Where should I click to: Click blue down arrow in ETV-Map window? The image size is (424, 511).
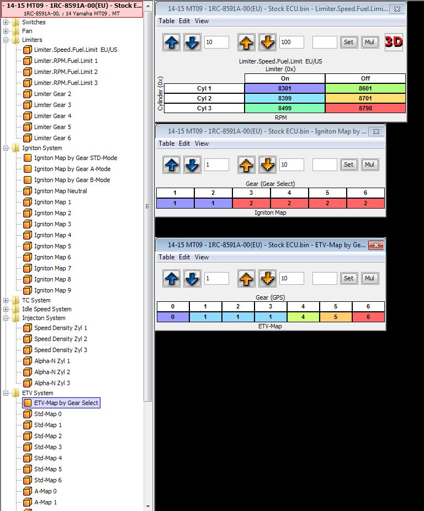192,279
